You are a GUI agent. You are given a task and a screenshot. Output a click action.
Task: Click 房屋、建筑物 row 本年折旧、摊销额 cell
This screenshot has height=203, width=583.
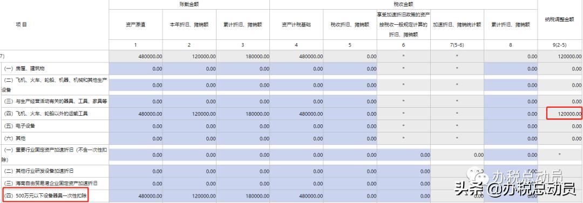[x=189, y=69]
